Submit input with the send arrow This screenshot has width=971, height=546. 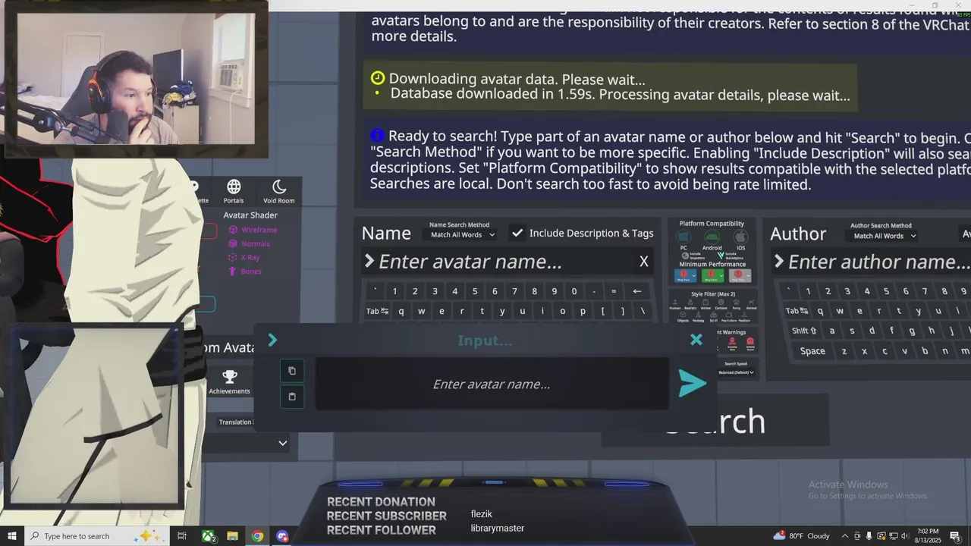(692, 384)
